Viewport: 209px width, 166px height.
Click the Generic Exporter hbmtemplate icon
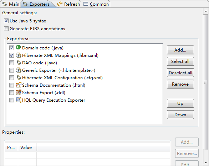[x=19, y=70]
